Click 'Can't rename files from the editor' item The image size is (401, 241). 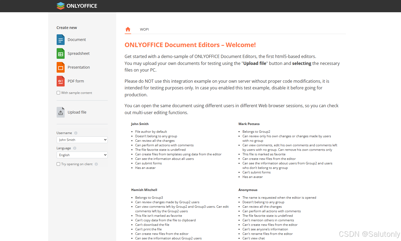click(268, 234)
